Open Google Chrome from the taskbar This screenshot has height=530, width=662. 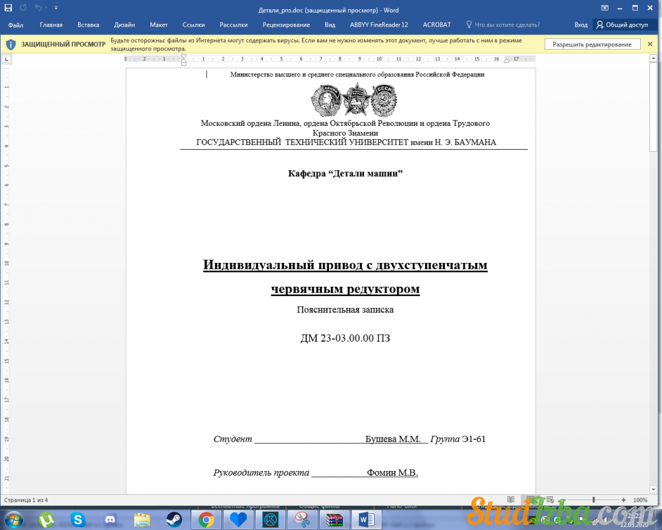pos(207,520)
